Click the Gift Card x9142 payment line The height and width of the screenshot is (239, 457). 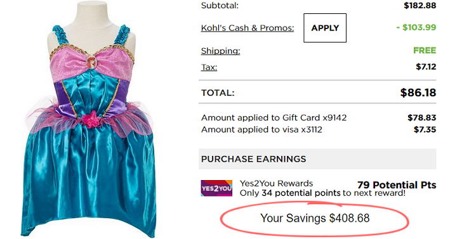pyautogui.click(x=318, y=118)
